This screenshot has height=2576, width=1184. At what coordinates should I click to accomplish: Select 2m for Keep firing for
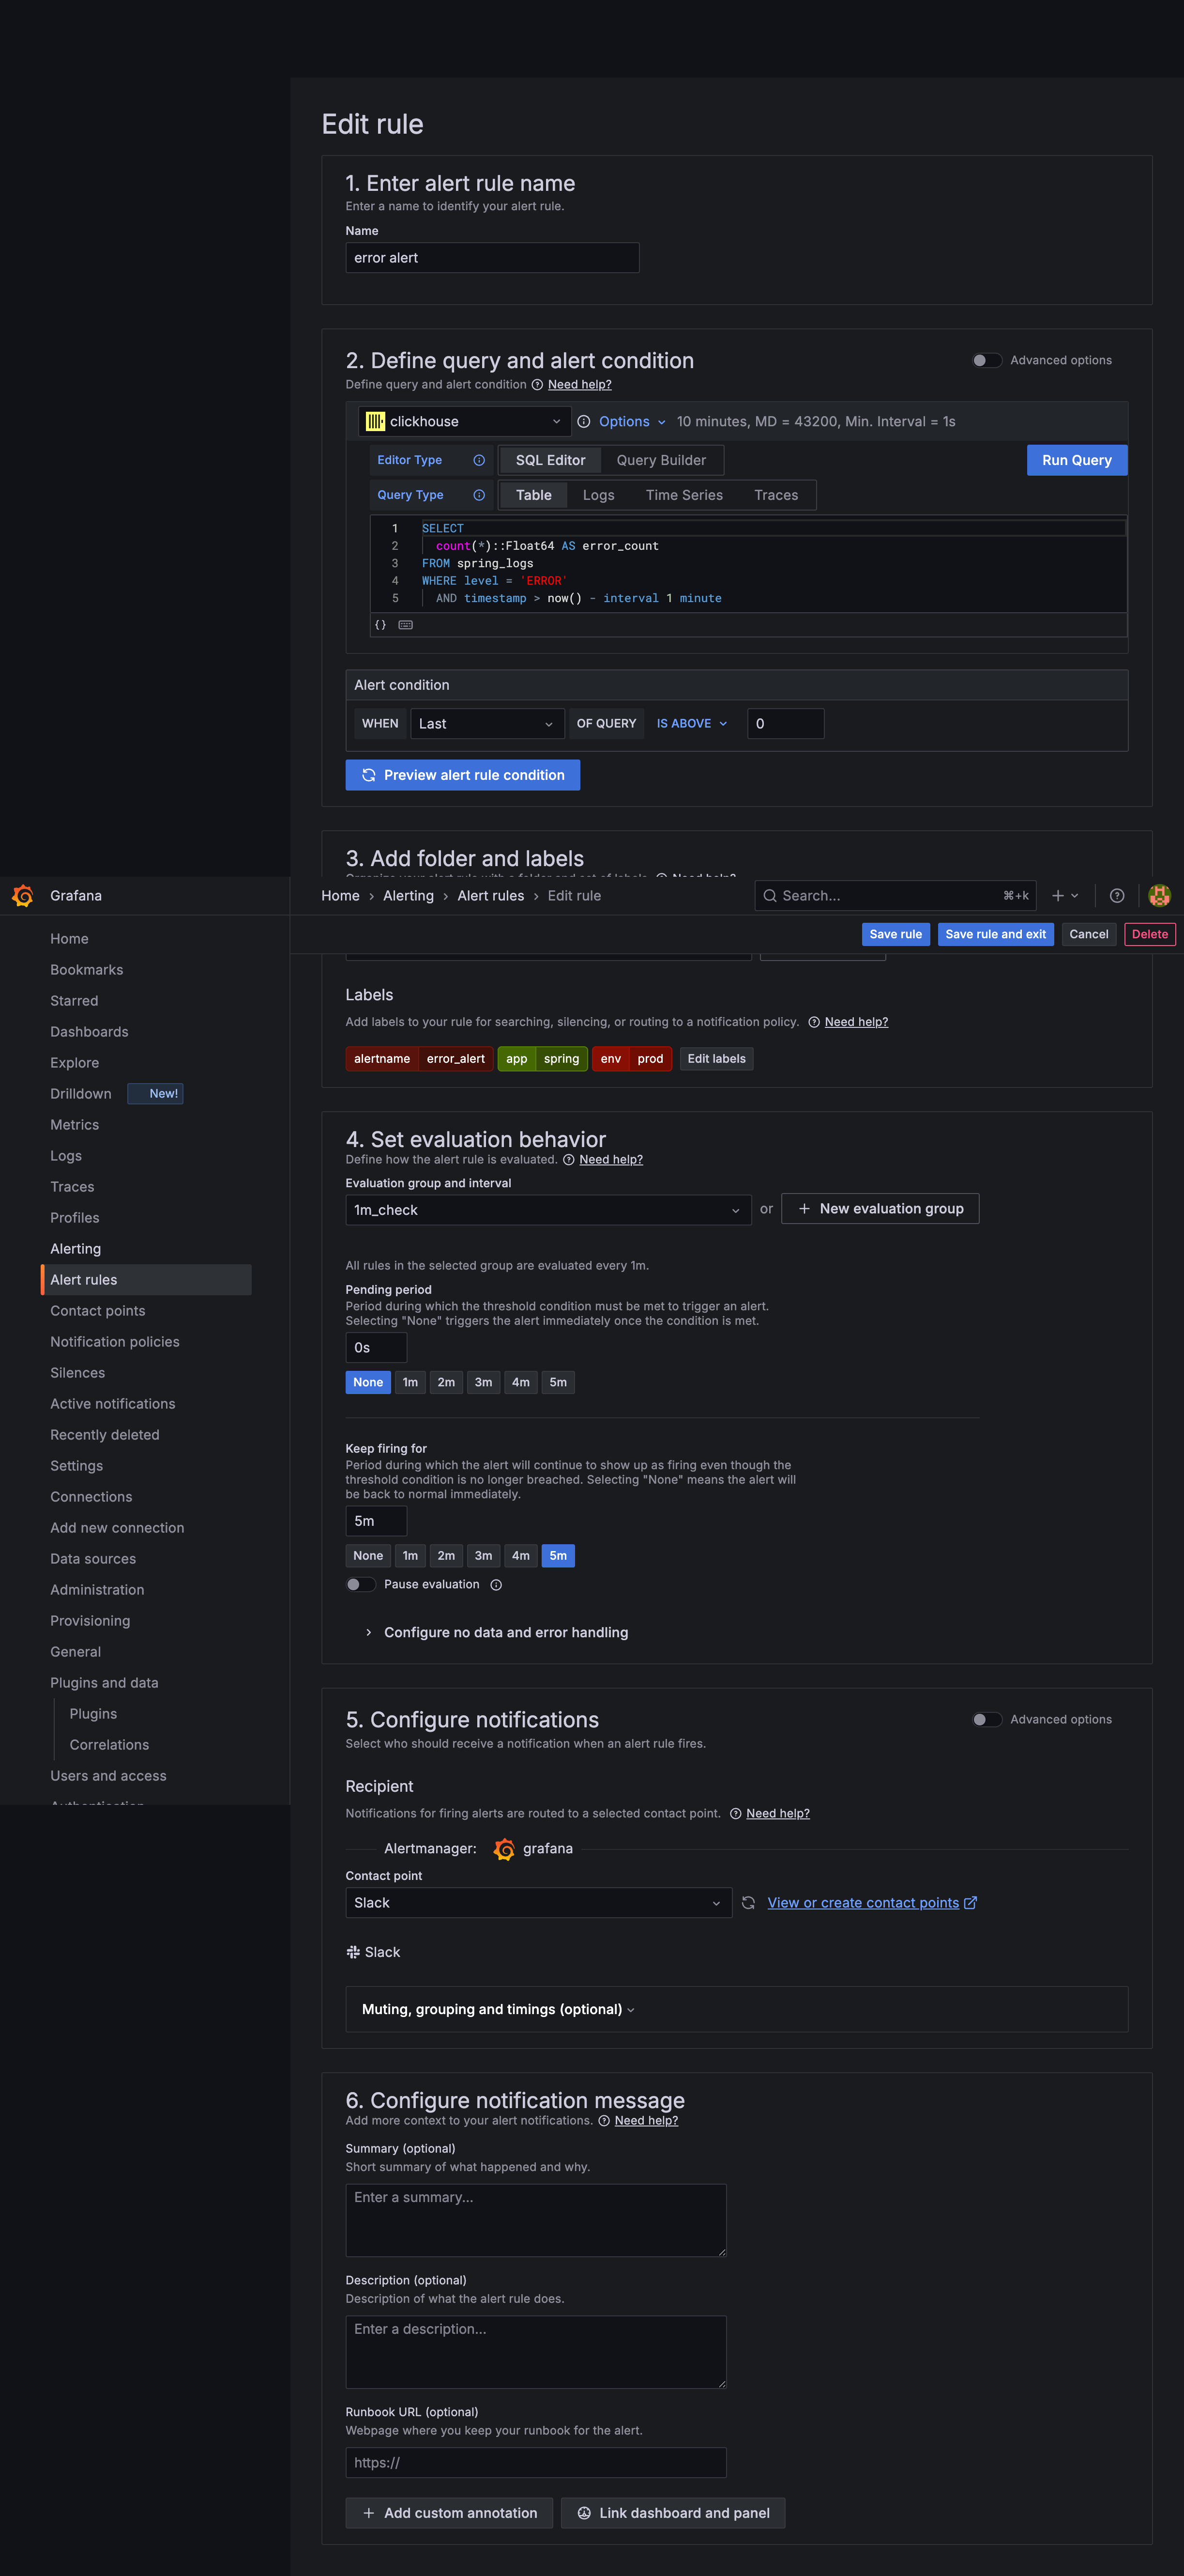tap(447, 1555)
